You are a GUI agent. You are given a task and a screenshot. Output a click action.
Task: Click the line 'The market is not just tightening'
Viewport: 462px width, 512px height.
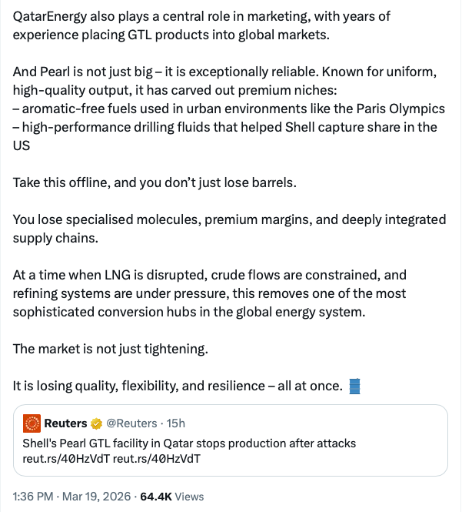(111, 349)
